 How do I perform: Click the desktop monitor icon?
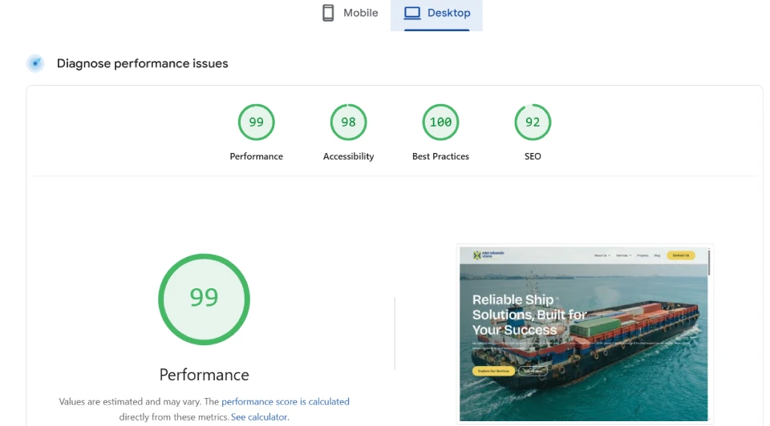pyautogui.click(x=412, y=13)
